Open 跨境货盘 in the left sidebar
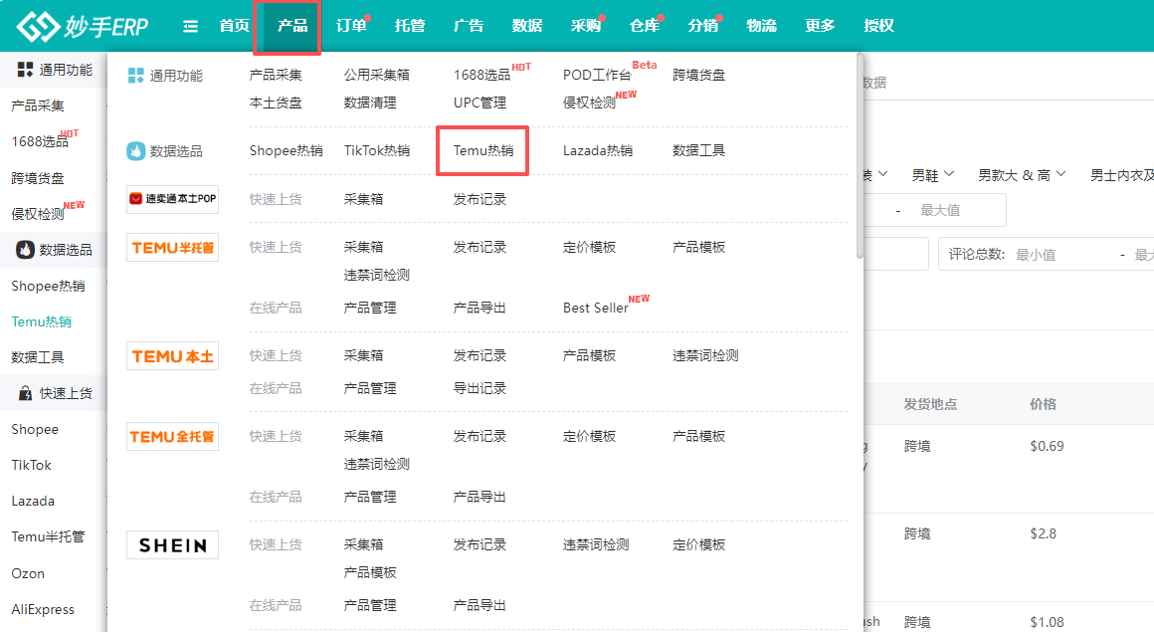This screenshot has height=632, width=1154. pyautogui.click(x=38, y=178)
